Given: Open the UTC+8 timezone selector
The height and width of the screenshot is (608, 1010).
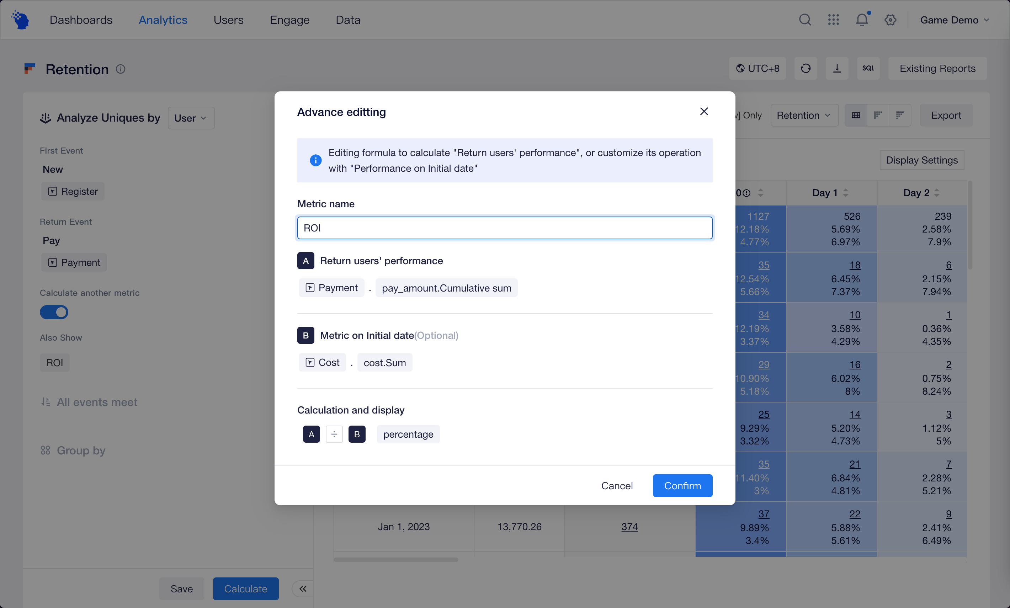Looking at the screenshot, I should [757, 68].
